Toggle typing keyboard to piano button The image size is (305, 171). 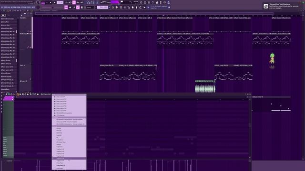(x=66, y=8)
